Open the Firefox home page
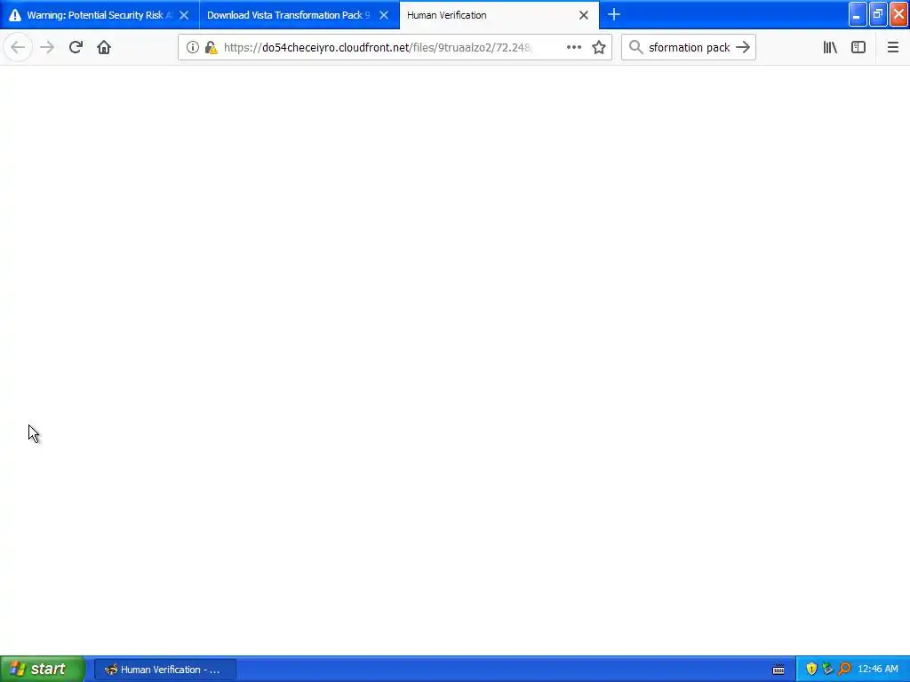This screenshot has width=910, height=682. [x=104, y=47]
